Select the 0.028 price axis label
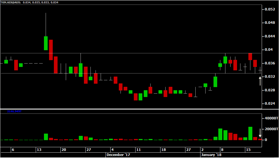This screenshot has height=158, width=279. coord(270,90)
